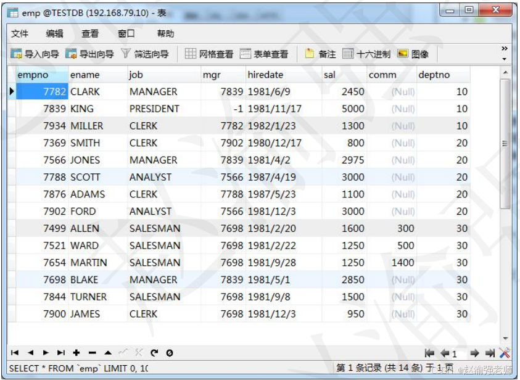The height and width of the screenshot is (380, 520).
Task: Go to next record button
Action: pyautogui.click(x=46, y=352)
